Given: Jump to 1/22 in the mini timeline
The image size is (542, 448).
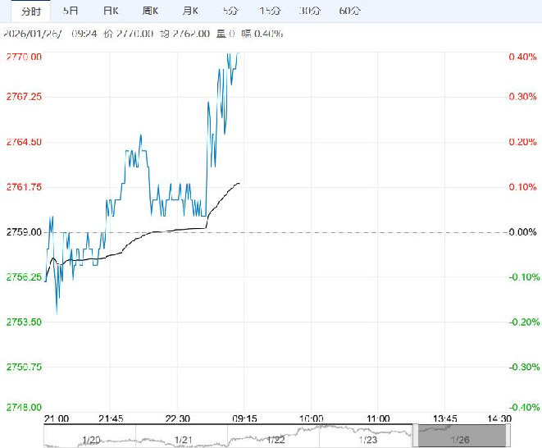Looking at the screenshot, I should pos(277,439).
